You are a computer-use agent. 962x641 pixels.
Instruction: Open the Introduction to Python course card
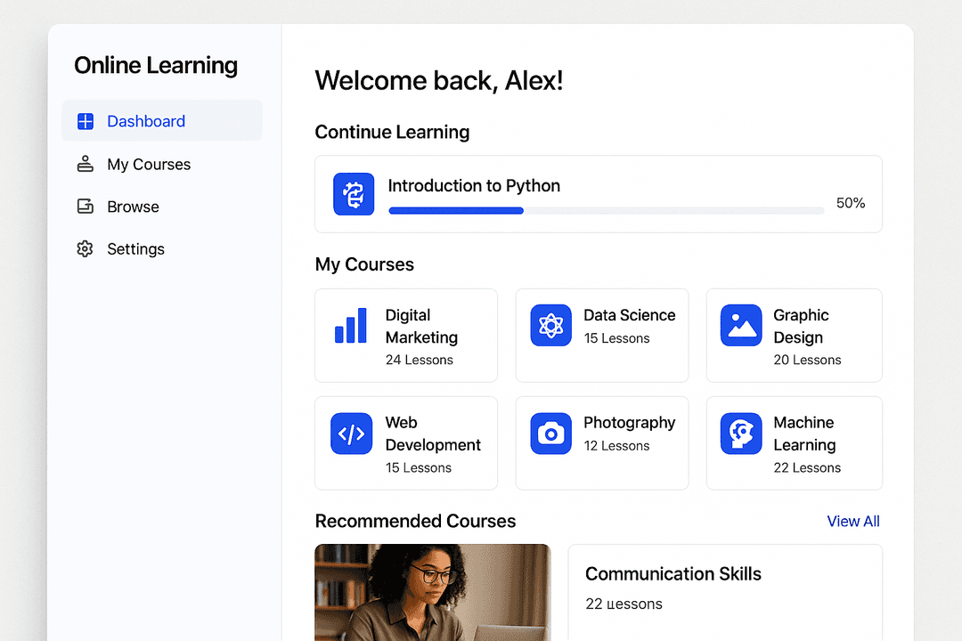pos(598,193)
